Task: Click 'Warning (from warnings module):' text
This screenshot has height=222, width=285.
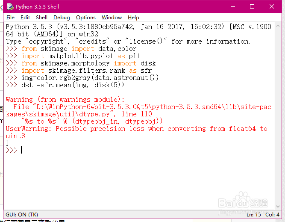Action: [65, 100]
